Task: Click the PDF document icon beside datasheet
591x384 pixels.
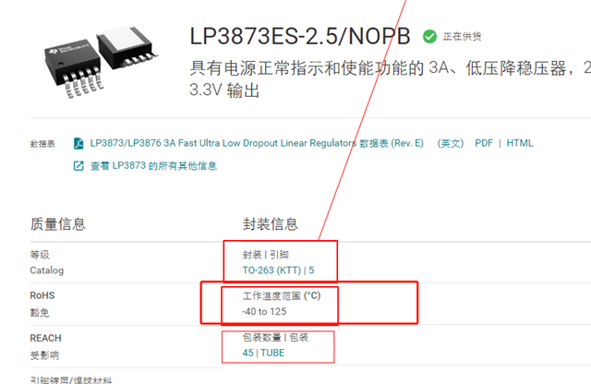Action: point(78,144)
